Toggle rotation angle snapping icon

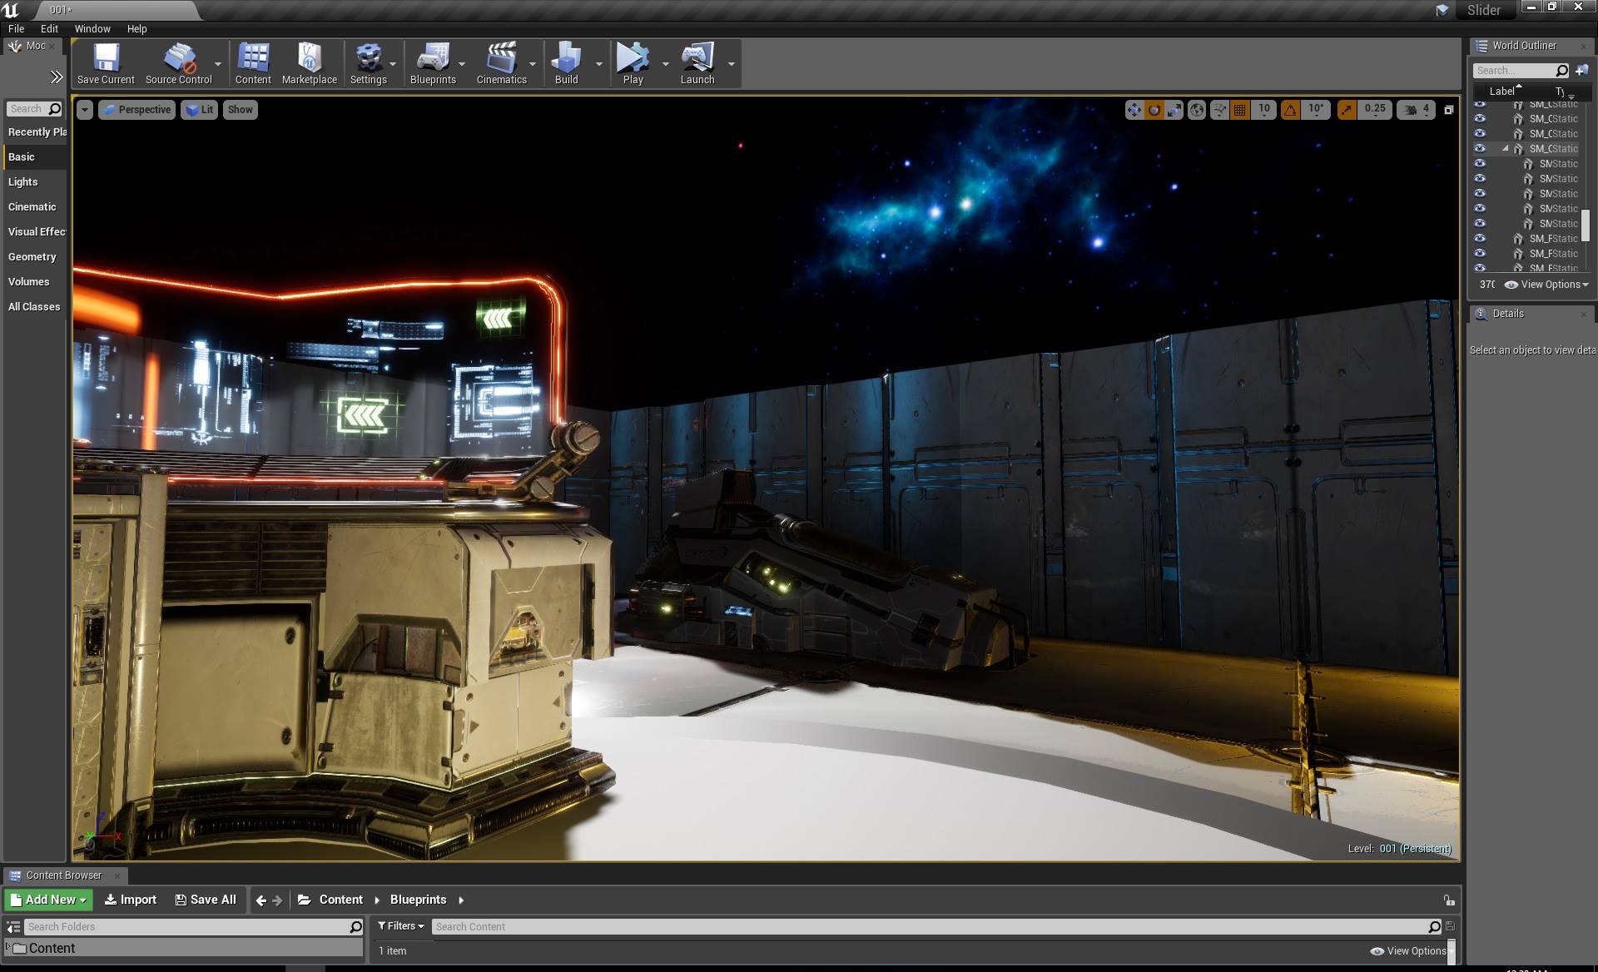(1290, 110)
